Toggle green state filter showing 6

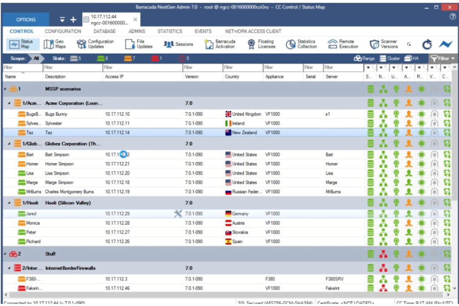102,58
